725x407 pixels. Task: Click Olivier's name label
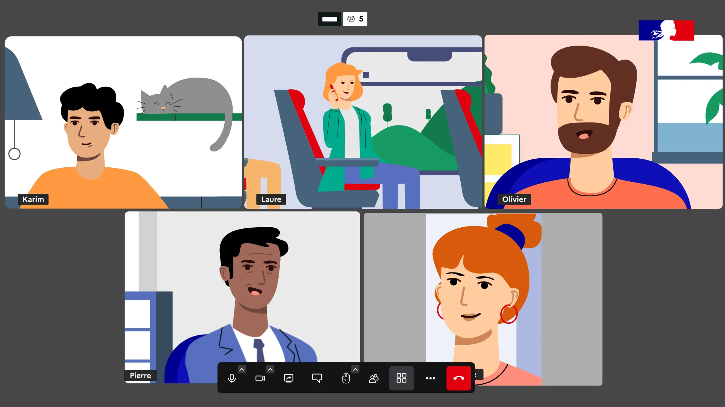[514, 199]
